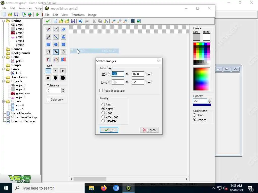The image size is (258, 193).
Task: Open Windows Start menu
Action: coord(6,188)
